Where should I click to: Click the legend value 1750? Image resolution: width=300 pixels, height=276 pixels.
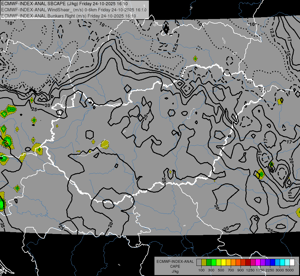point(260,270)
